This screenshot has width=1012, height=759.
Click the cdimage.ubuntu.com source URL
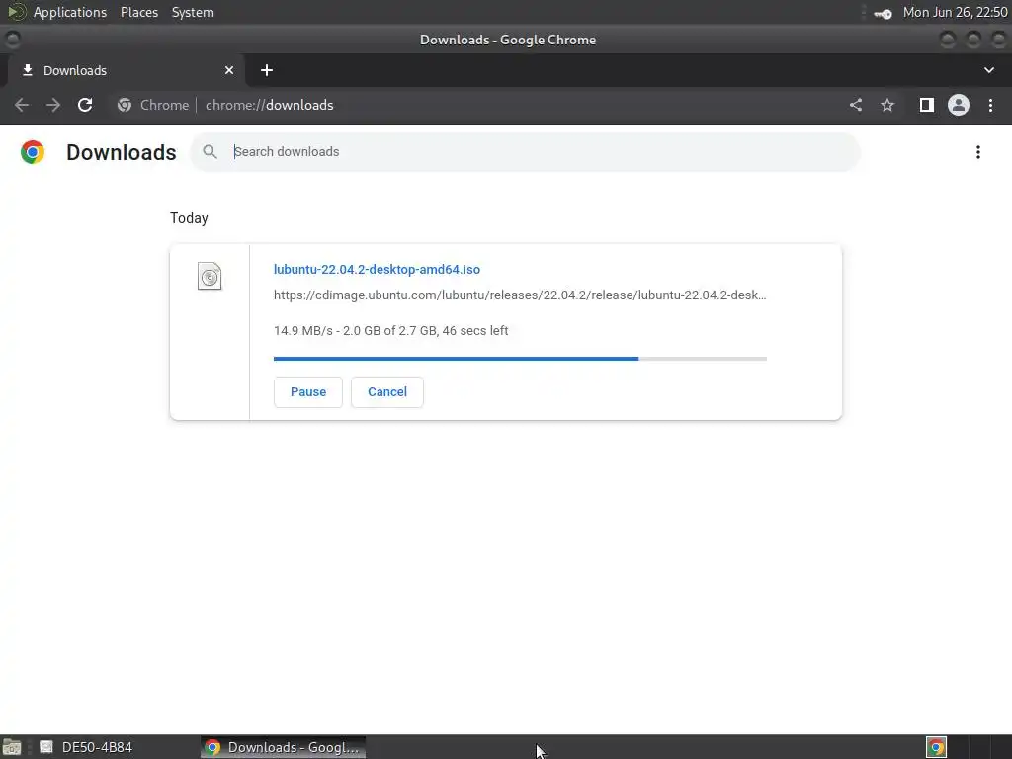point(520,295)
